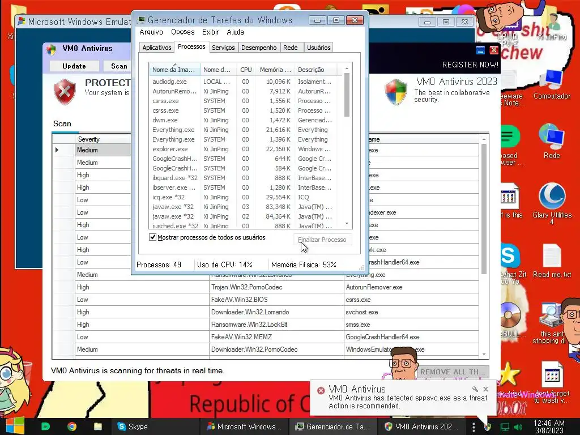The image size is (580, 435).
Task: Switch to the Aplicativos tab
Action: [157, 48]
